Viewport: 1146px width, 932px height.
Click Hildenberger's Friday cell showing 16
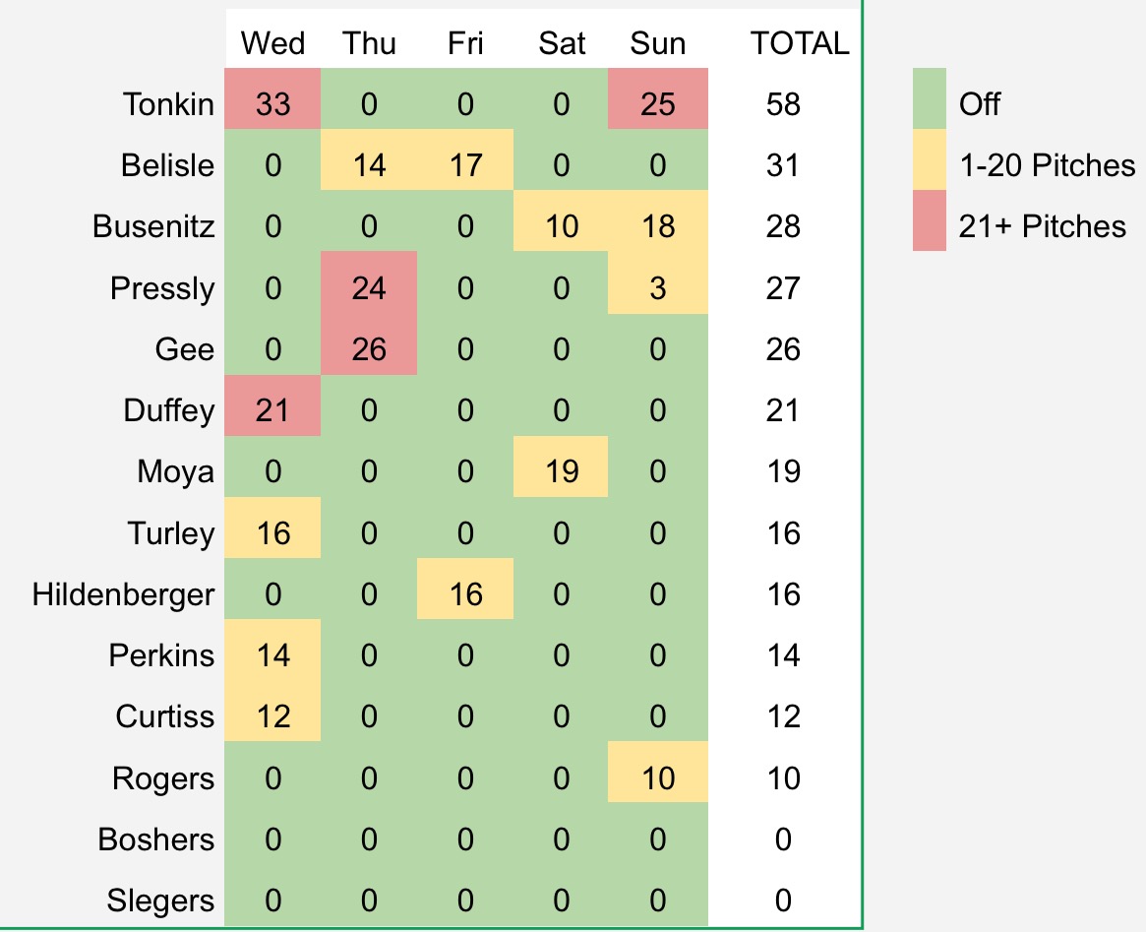[465, 594]
